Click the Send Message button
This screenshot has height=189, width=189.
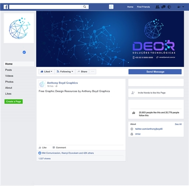155,71
